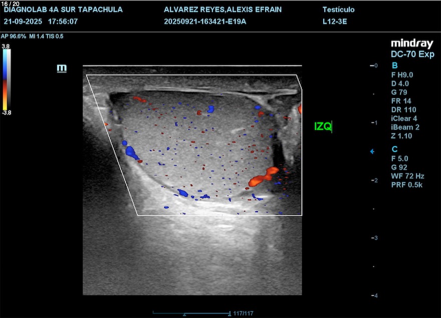
Task: Click the Testículo exam type label
Action: pyautogui.click(x=339, y=10)
